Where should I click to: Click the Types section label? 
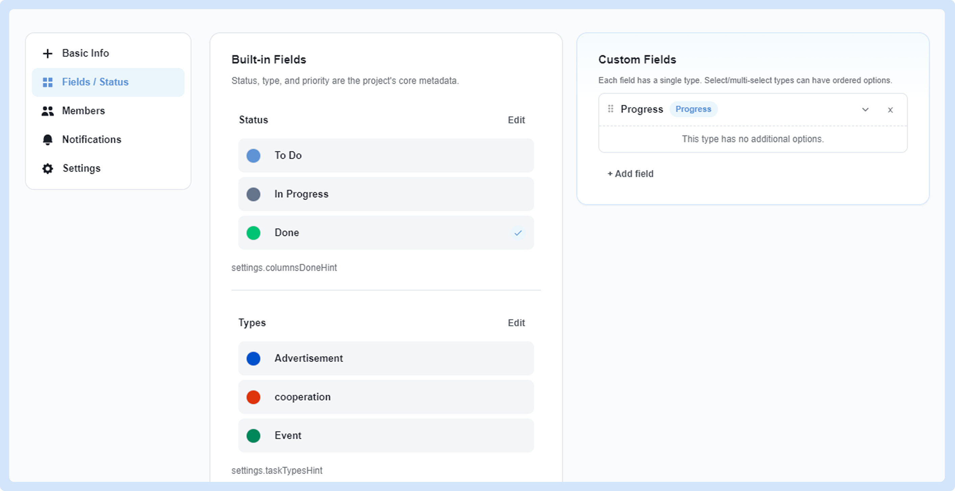coord(252,323)
